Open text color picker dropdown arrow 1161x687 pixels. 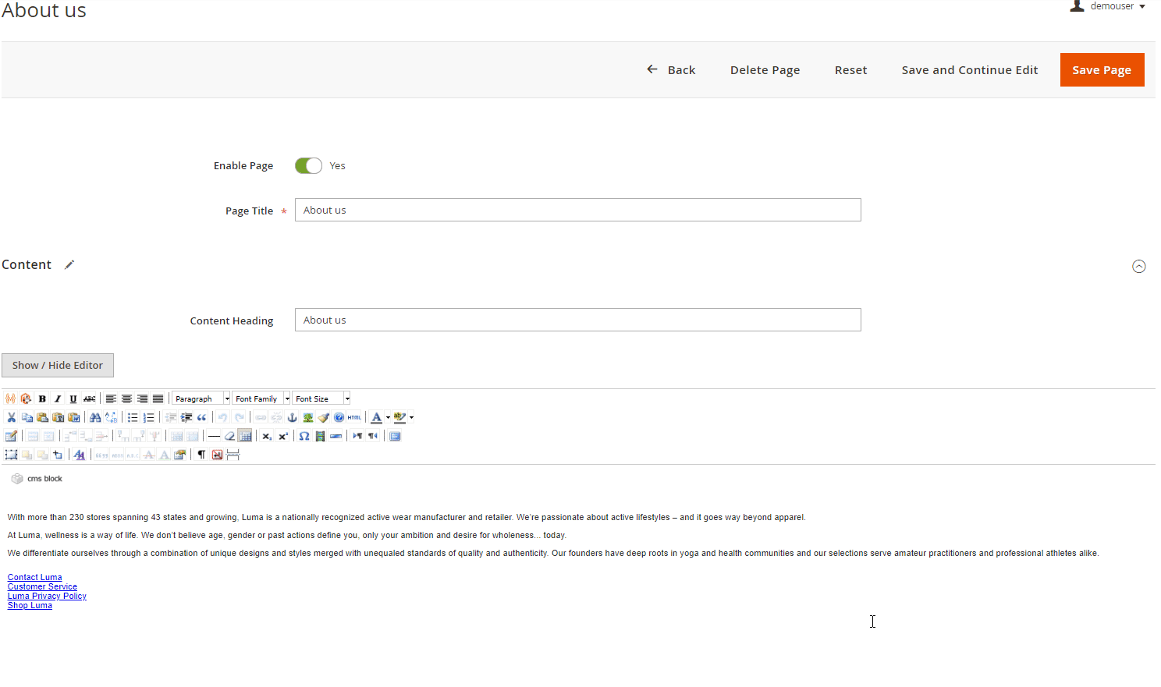pyautogui.click(x=388, y=417)
